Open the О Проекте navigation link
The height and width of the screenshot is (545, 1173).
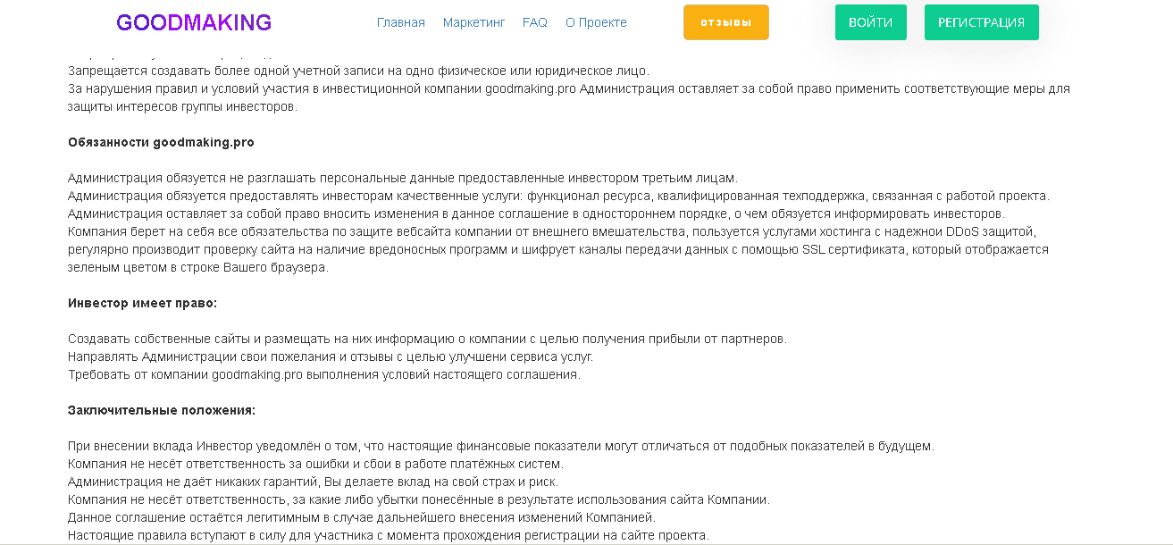coord(596,22)
